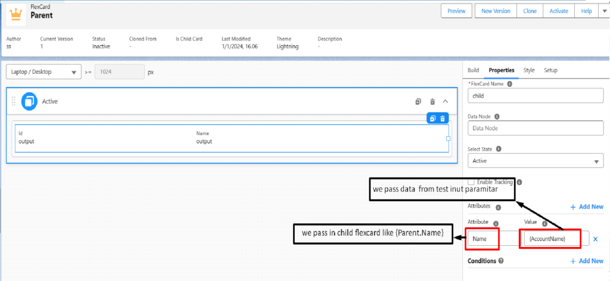This screenshot has width=610, height=281.
Task: Click the FlexCard Name field containing child
Action: [536, 96]
